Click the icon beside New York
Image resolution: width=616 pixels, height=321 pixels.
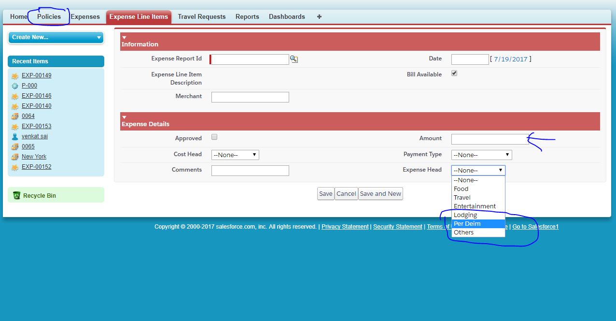[15, 157]
